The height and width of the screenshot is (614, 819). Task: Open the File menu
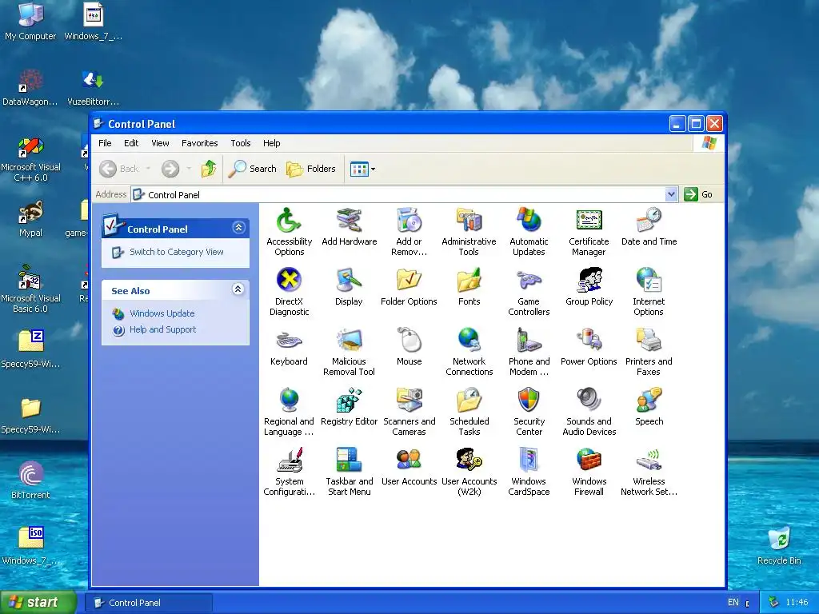coord(105,143)
